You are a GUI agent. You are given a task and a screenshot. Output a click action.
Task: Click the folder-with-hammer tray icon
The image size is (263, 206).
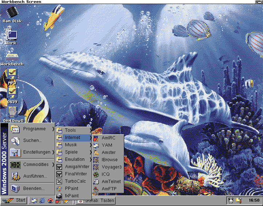239,201
